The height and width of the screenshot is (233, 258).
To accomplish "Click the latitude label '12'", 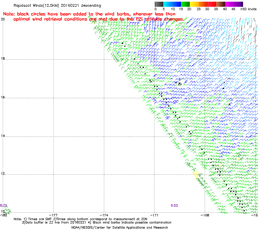I will click(3, 173).
